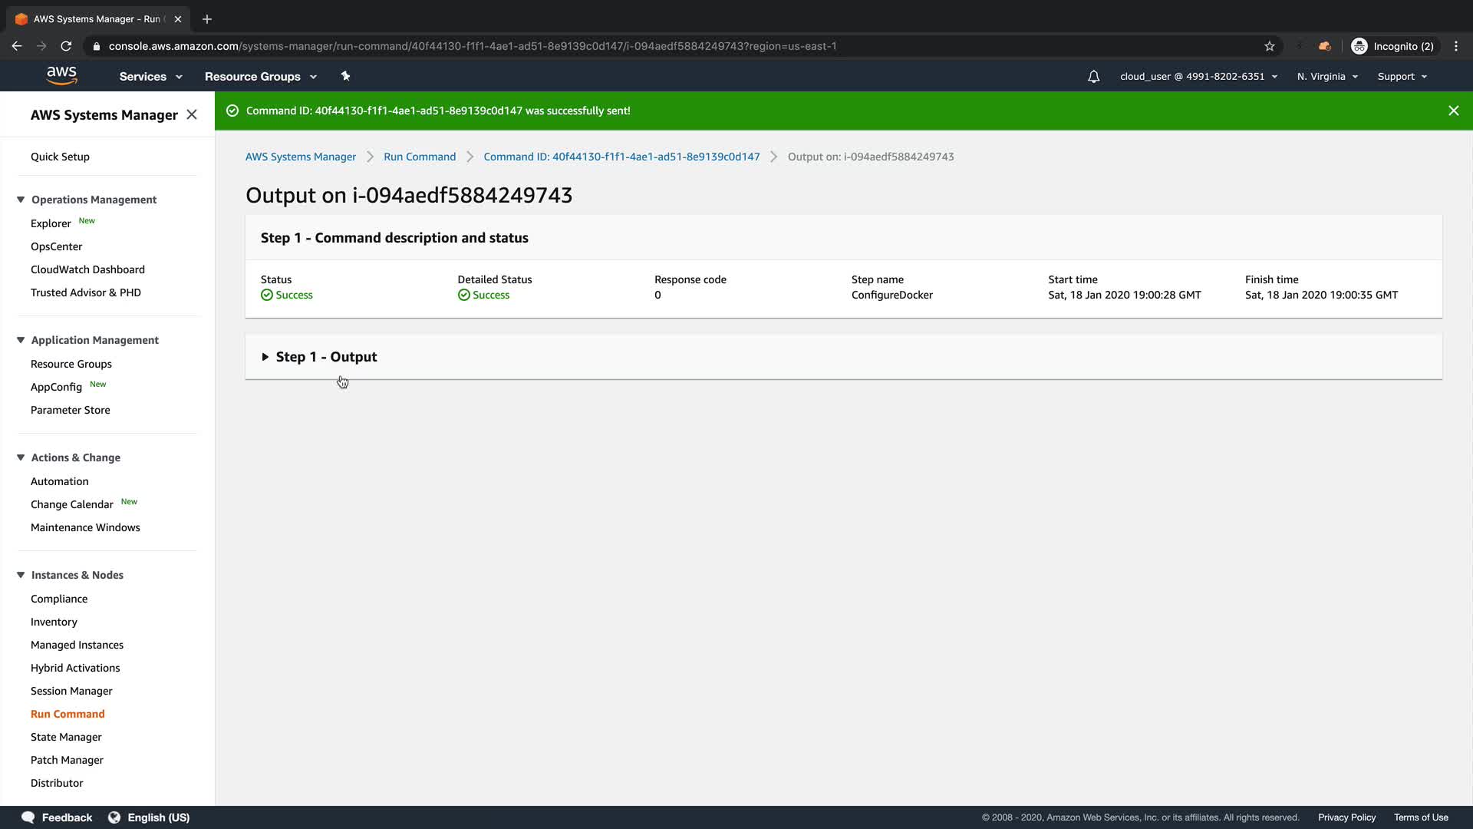The width and height of the screenshot is (1473, 829).
Task: Open Resource Groups menu
Action: click(260, 77)
